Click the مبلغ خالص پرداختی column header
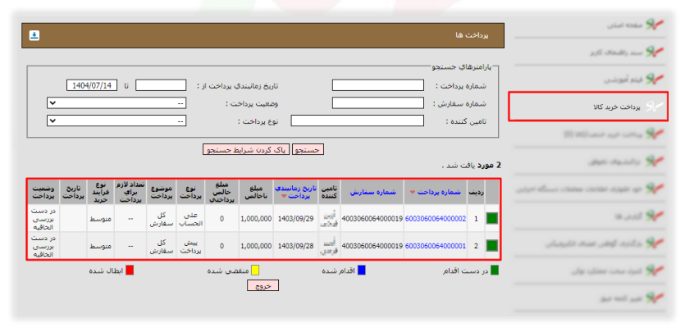685x332 pixels. click(x=222, y=192)
